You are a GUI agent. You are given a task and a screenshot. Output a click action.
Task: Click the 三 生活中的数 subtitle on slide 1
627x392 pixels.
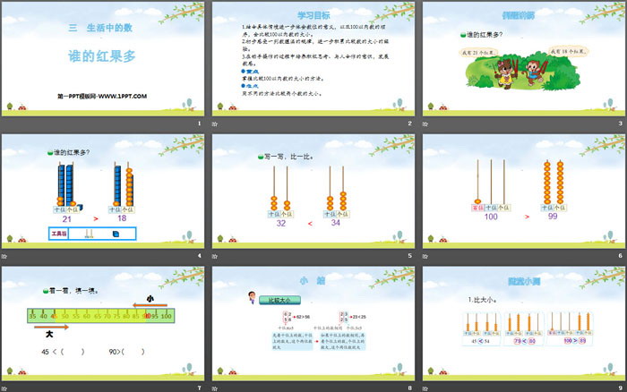click(100, 28)
